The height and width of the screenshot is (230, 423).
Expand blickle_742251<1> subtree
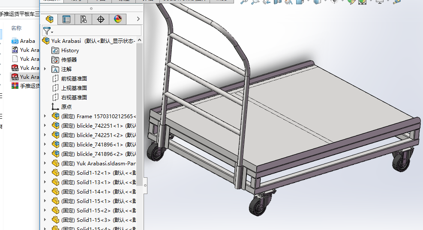coord(45,125)
